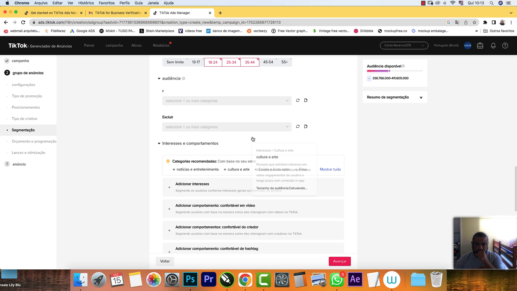Select the 13-17 age range
This screenshot has height=291, width=517.
pyautogui.click(x=196, y=62)
